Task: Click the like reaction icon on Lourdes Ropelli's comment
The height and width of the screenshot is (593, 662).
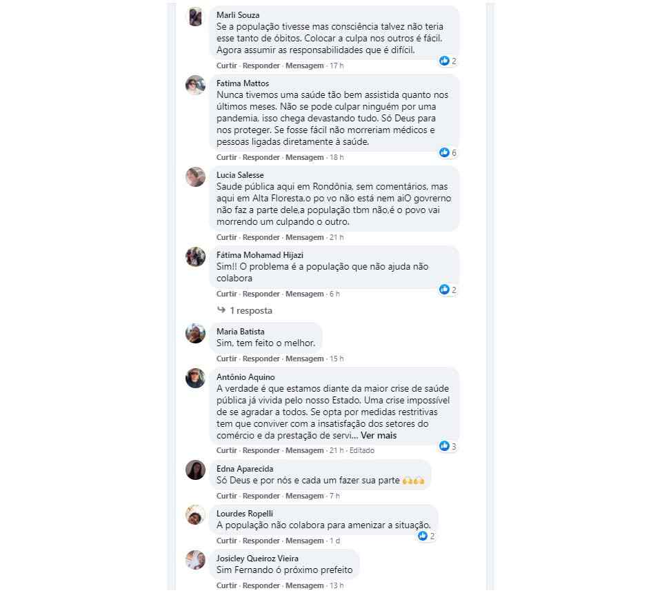Action: (x=423, y=536)
